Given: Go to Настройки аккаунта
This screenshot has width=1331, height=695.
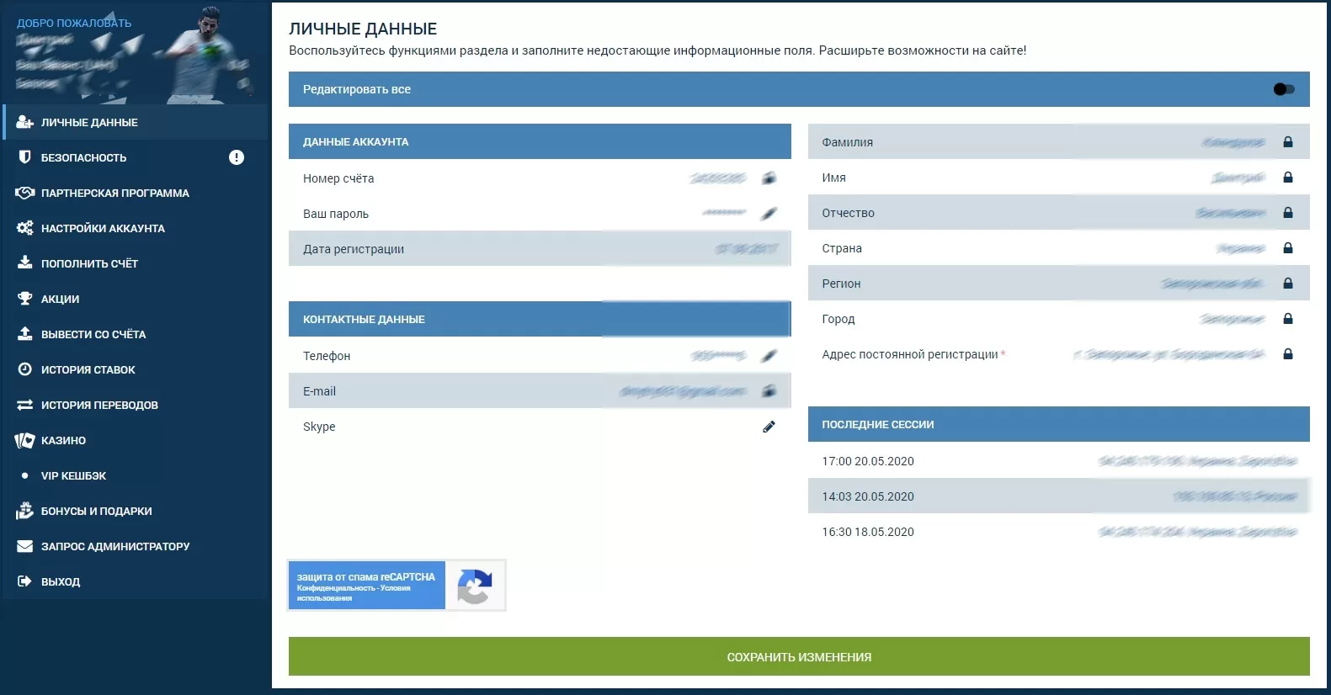Looking at the screenshot, I should pos(103,228).
